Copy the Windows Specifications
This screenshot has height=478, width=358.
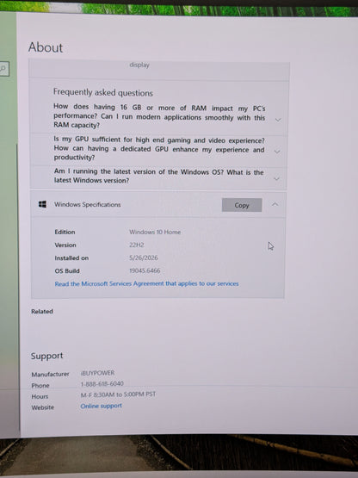coord(242,205)
